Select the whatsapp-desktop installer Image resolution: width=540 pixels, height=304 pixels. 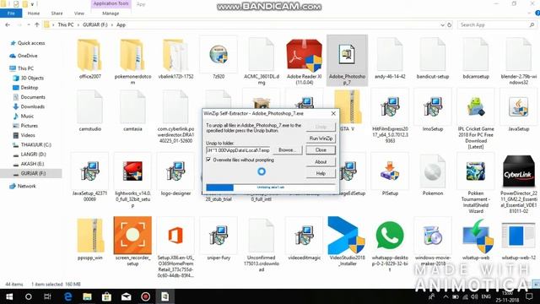(x=390, y=246)
